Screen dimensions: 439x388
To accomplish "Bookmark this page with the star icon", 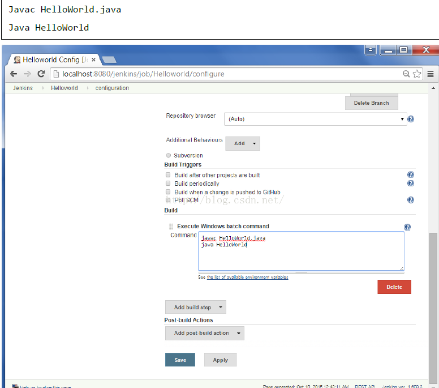I will pyautogui.click(x=417, y=74).
